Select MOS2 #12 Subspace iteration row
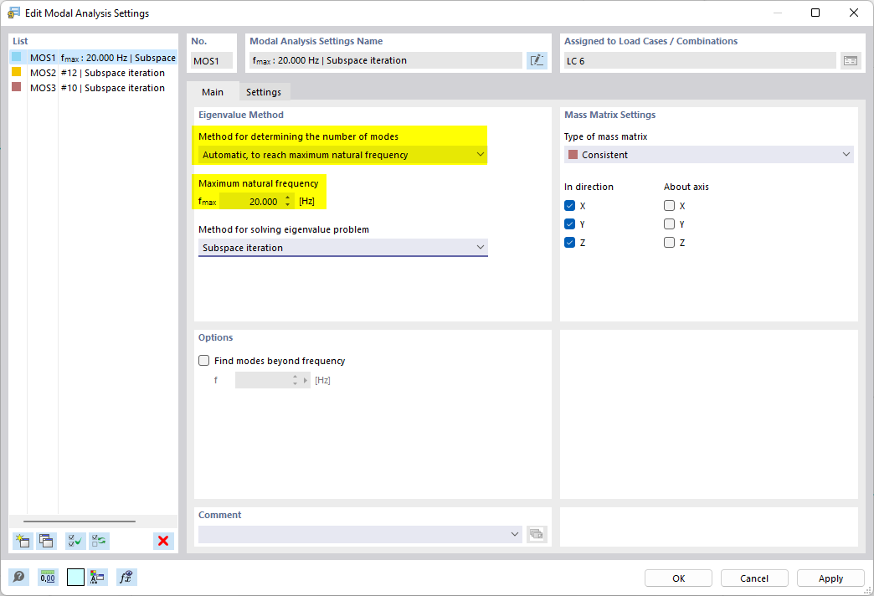Screen dimensions: 874x596 click(94, 73)
